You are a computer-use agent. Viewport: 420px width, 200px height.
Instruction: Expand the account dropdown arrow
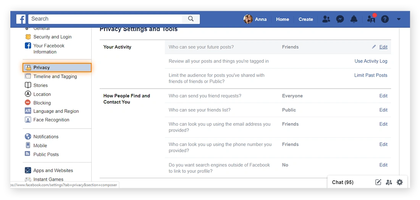tap(399, 19)
